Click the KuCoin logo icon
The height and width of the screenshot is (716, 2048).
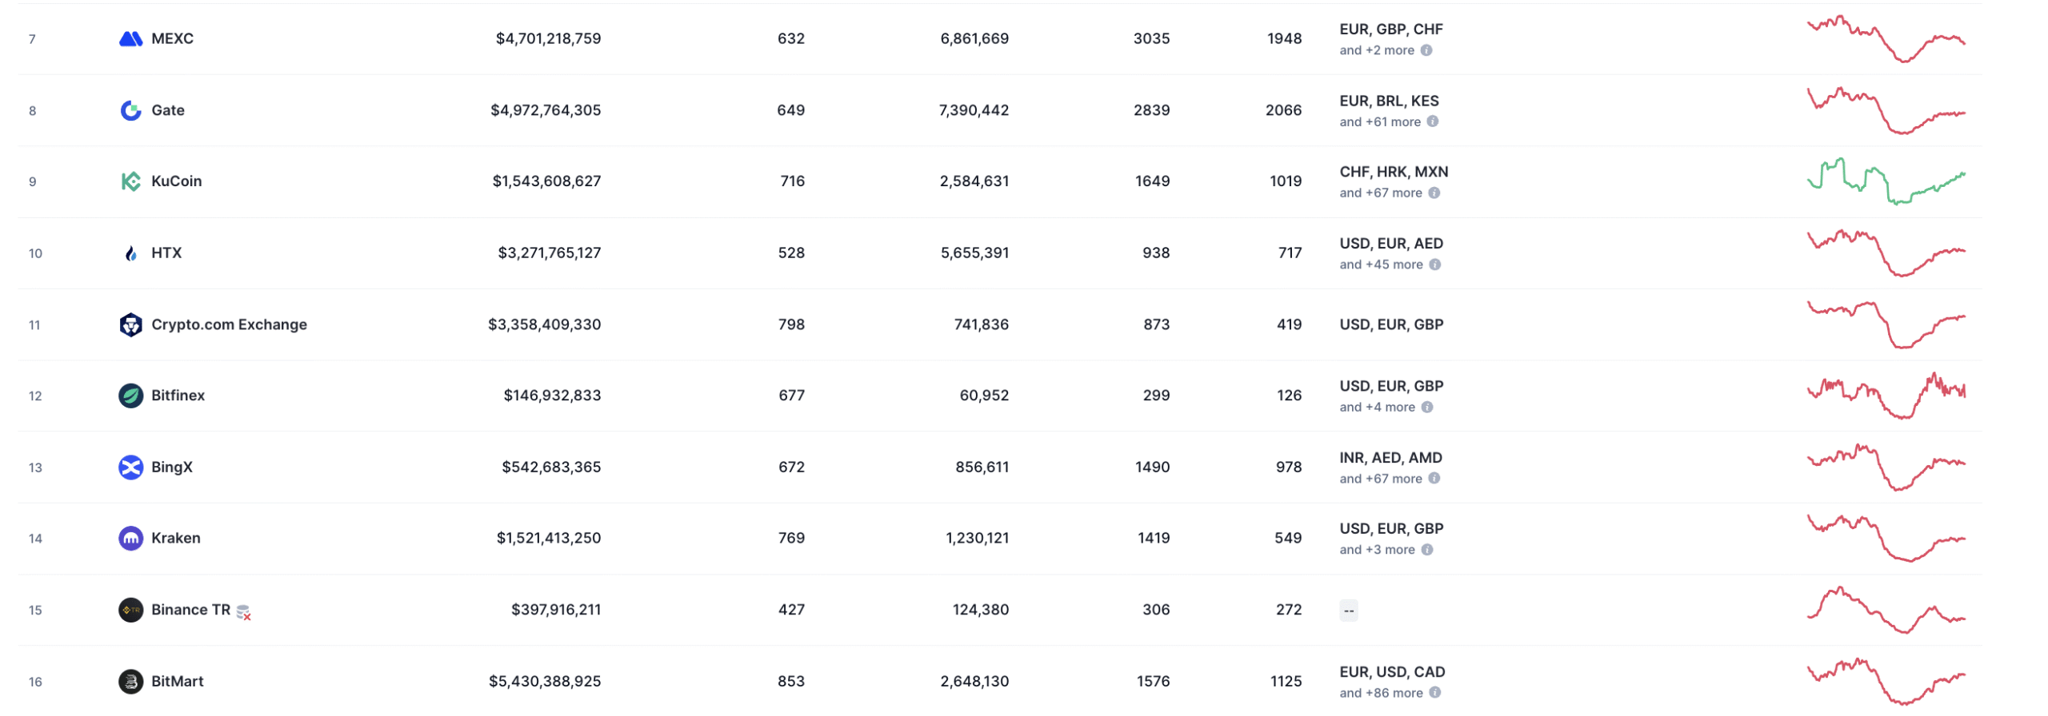pos(130,181)
